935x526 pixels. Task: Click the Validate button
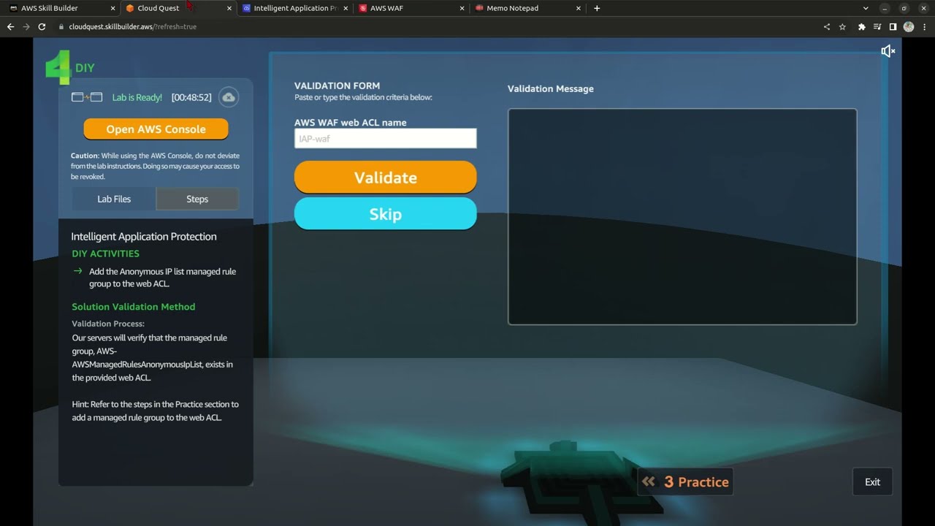point(386,178)
